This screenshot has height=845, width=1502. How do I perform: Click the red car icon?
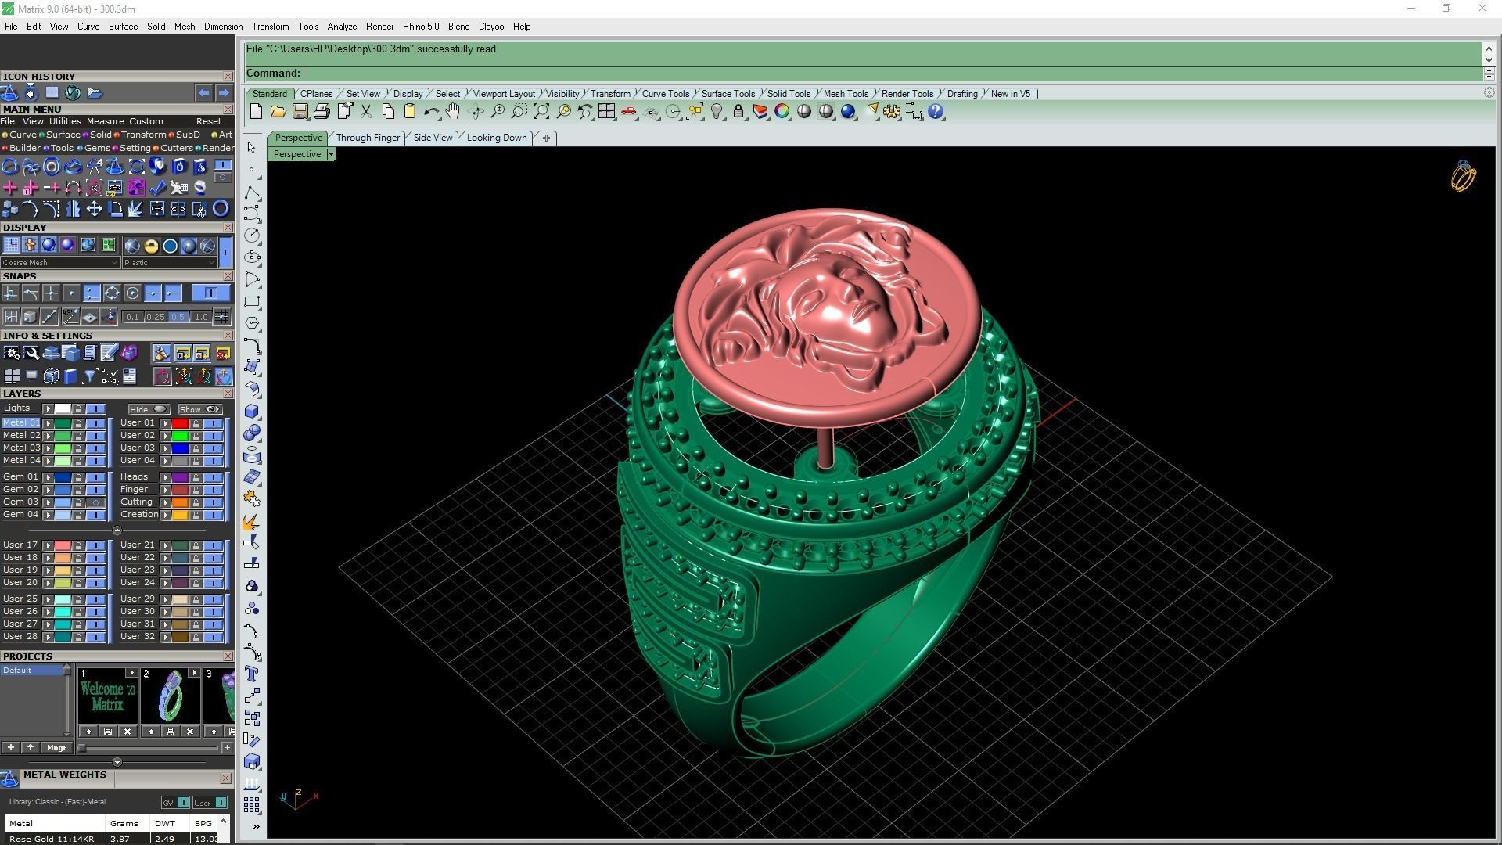(628, 112)
